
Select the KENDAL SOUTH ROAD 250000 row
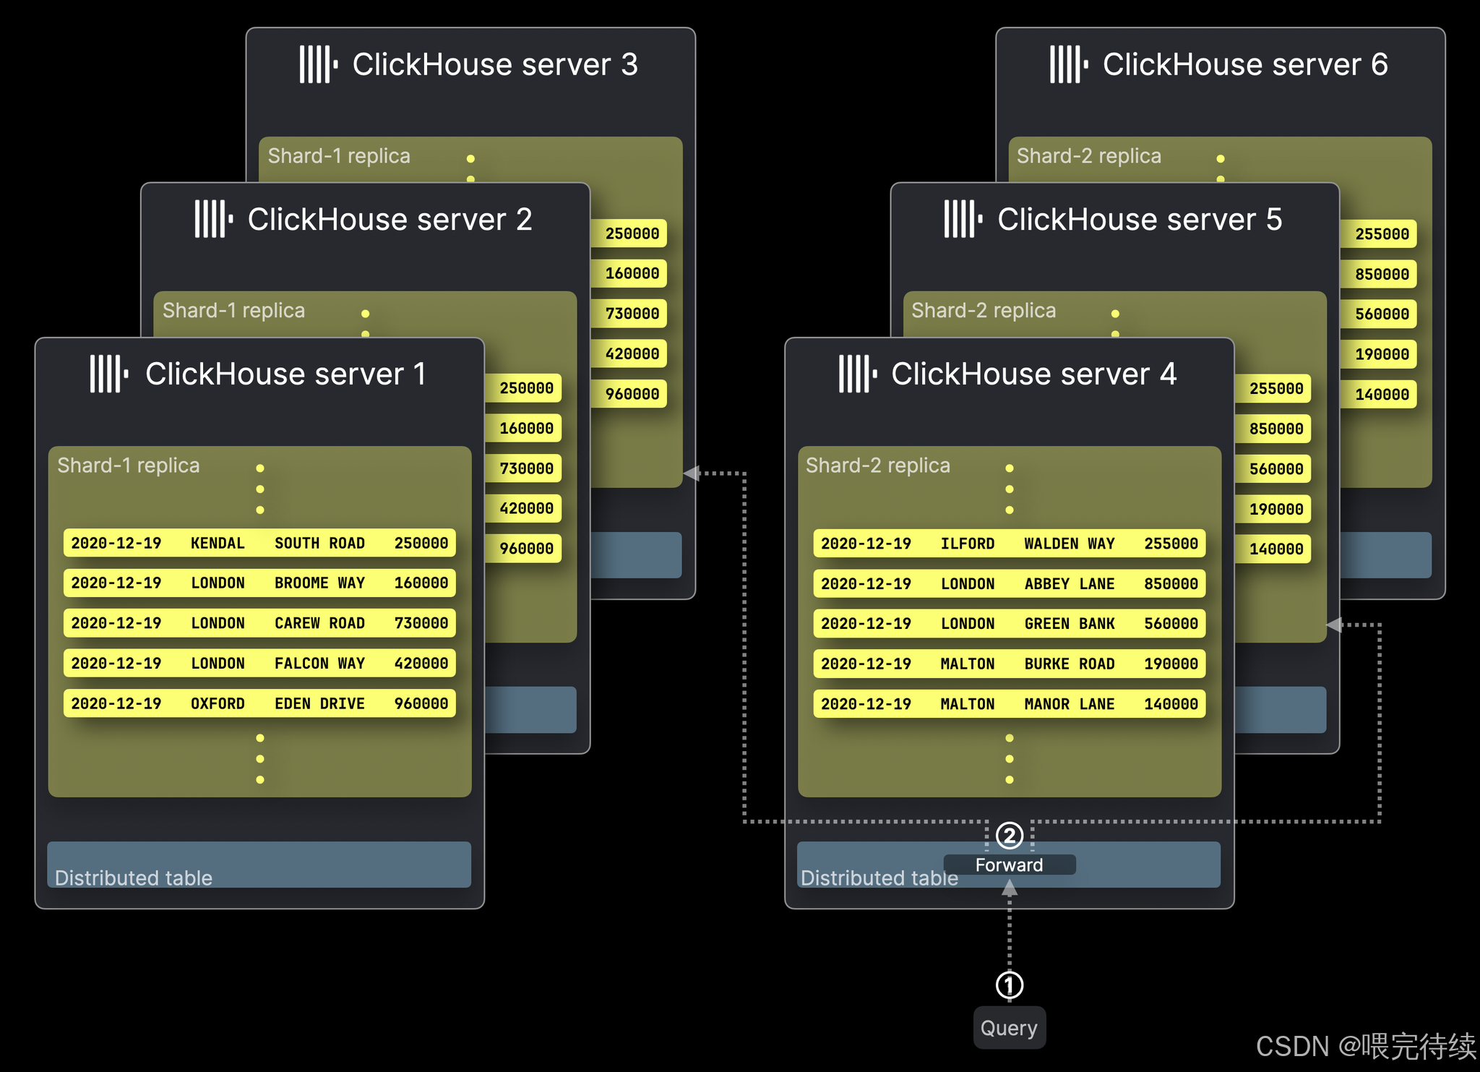pos(259,543)
